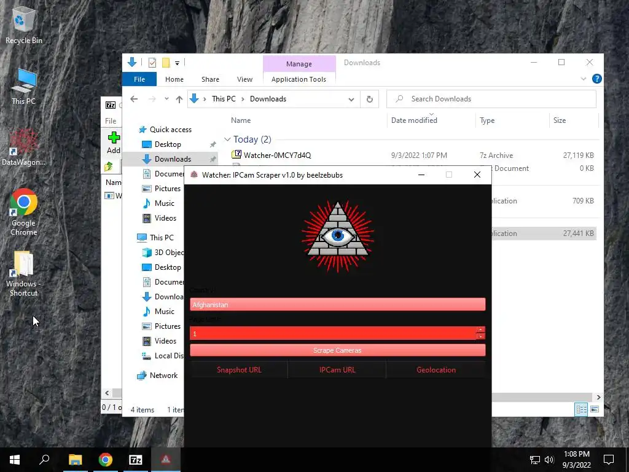This screenshot has width=629, height=472.
Task: Increase the page limit spinner value
Action: click(480, 330)
